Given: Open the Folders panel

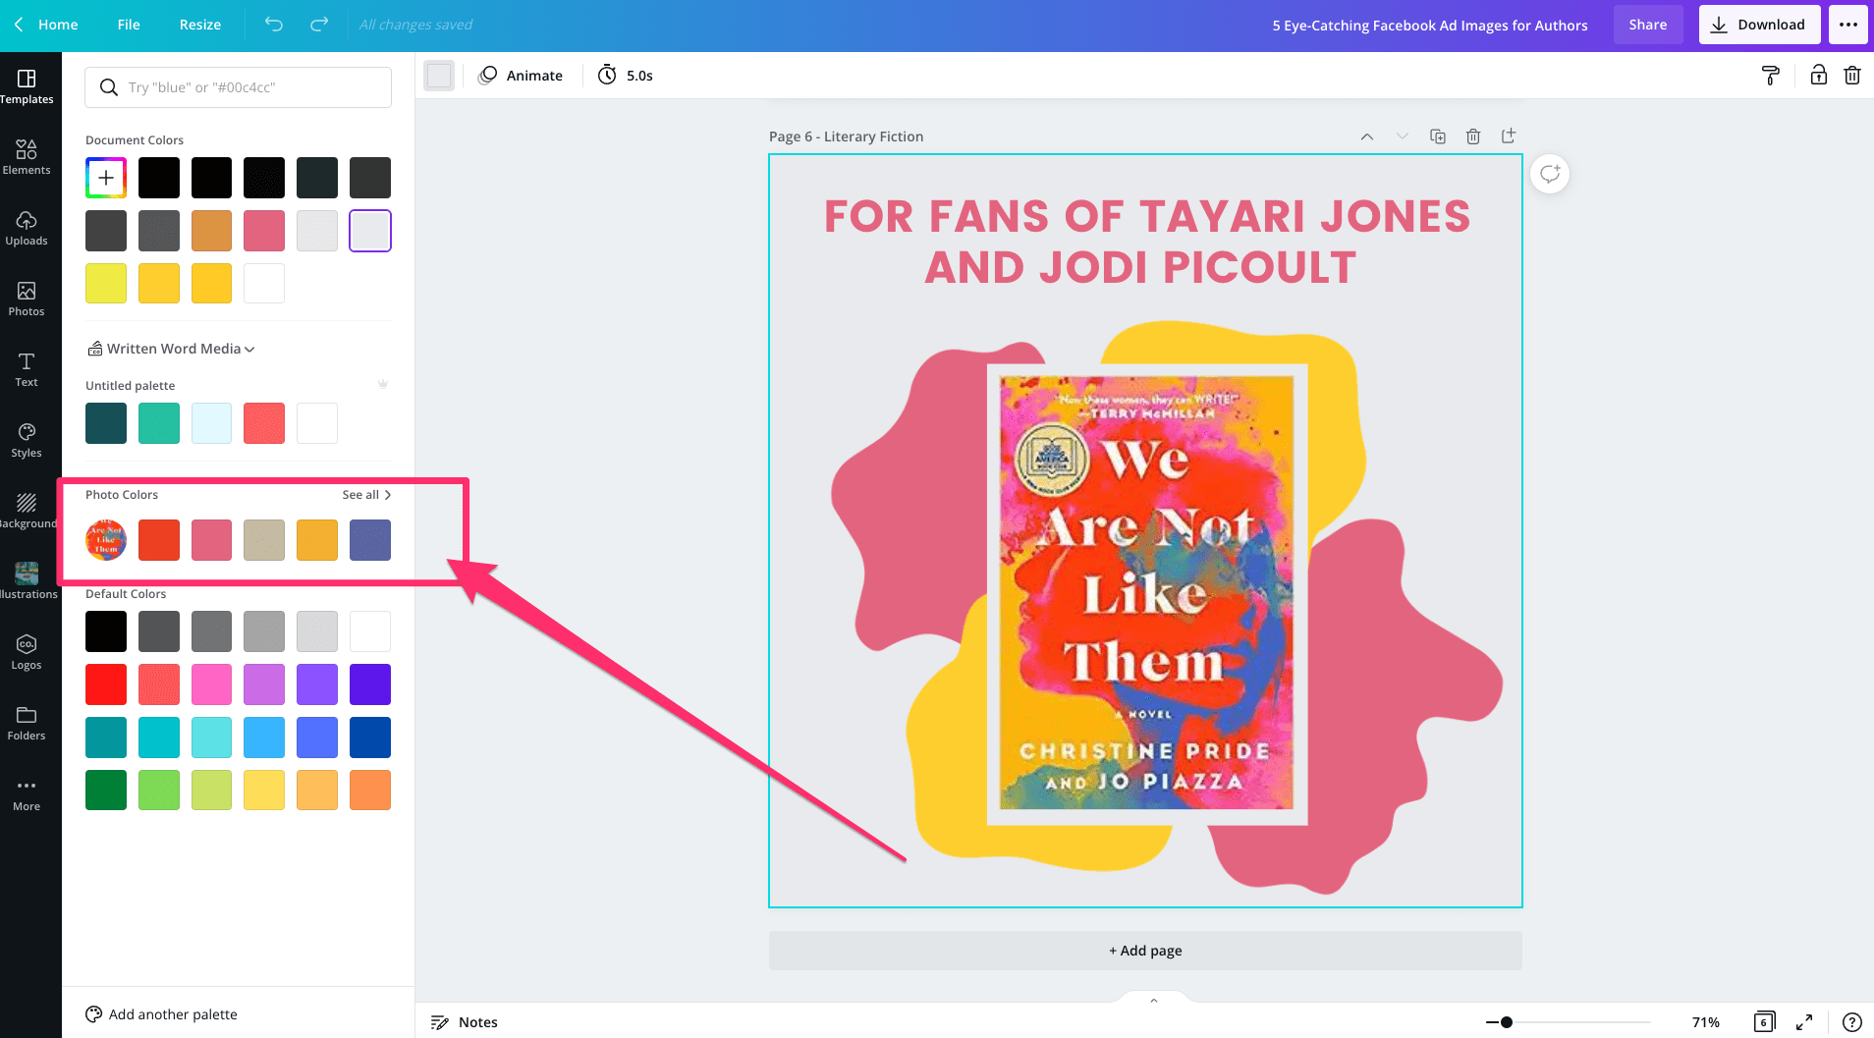Looking at the screenshot, I should click(x=27, y=723).
